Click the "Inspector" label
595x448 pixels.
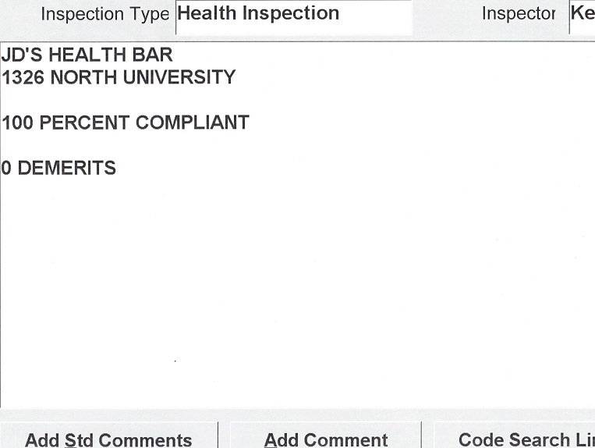519,15
